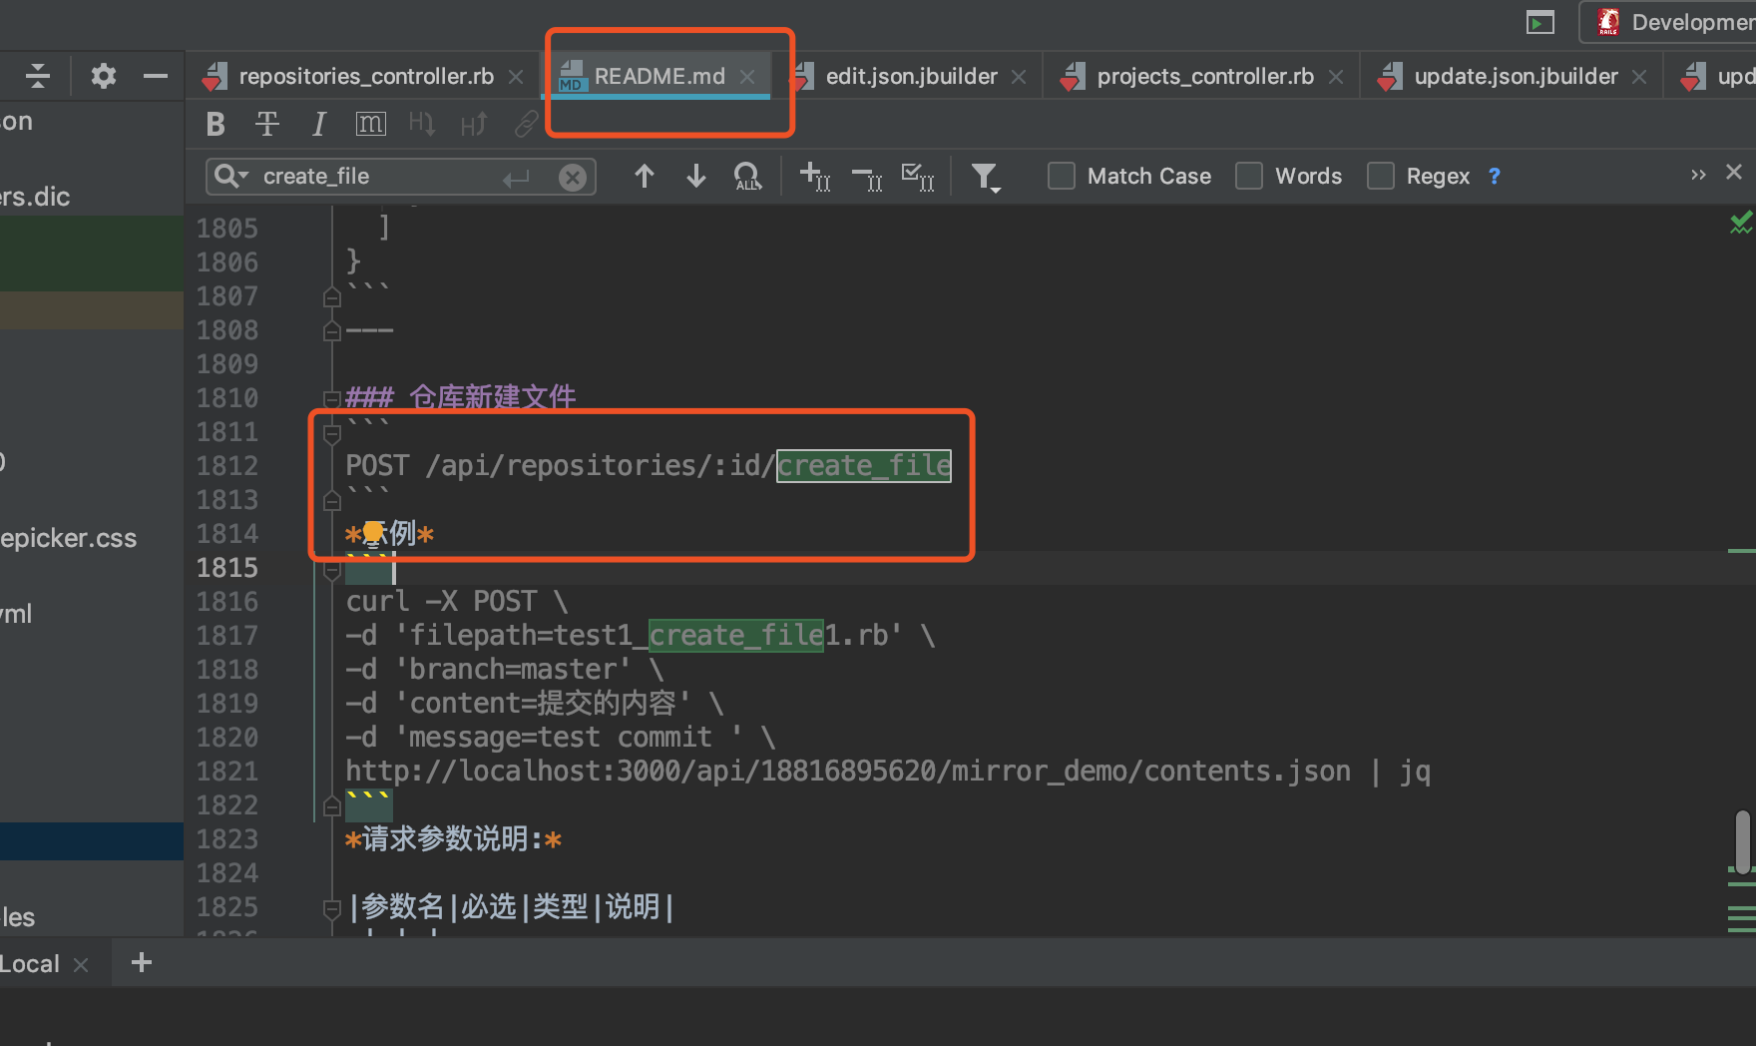Viewport: 1756px width, 1046px height.
Task: Collapse fold at line 1822
Action: 332,806
